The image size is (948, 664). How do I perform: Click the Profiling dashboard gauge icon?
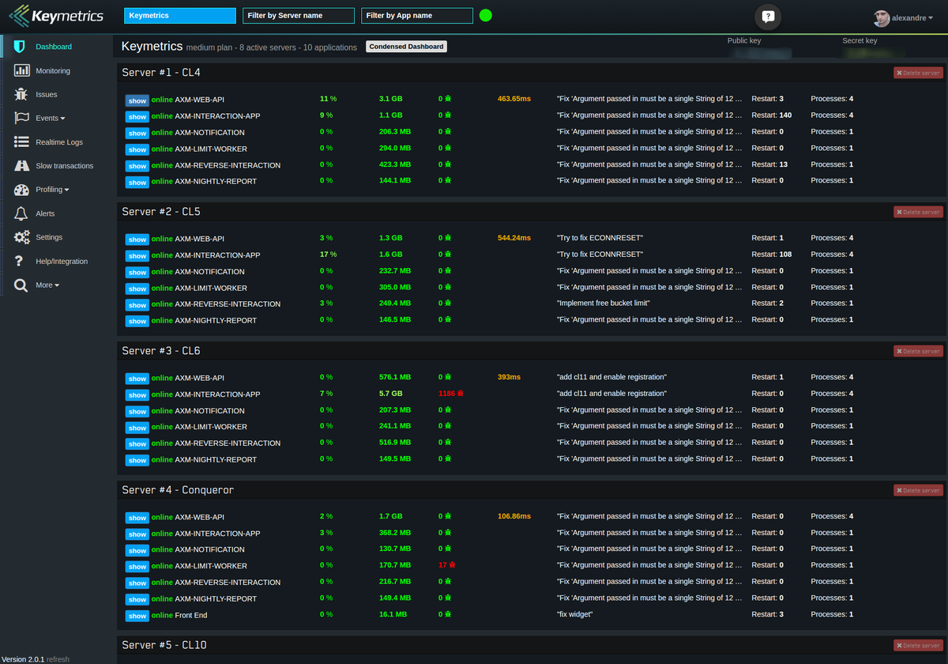pyautogui.click(x=21, y=190)
